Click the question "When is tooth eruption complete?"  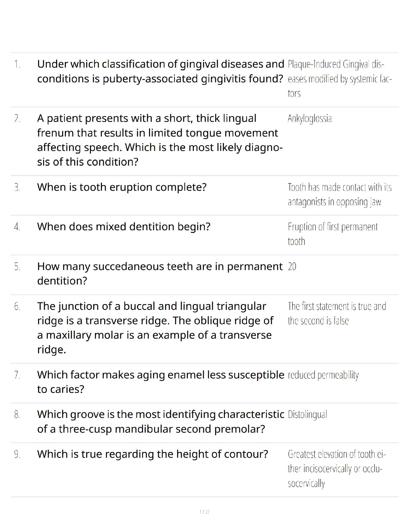point(122,187)
